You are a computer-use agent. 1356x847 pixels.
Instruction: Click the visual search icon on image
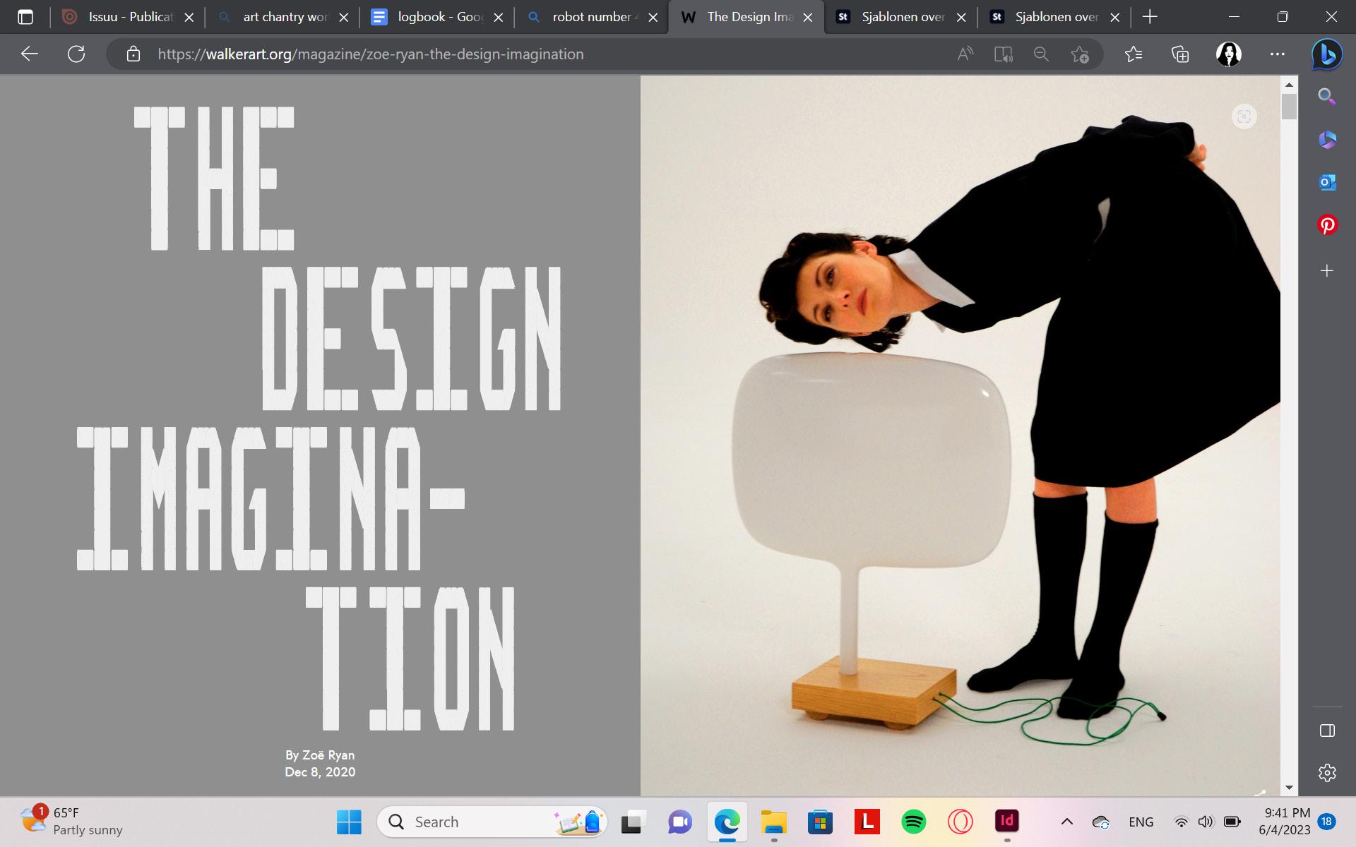pyautogui.click(x=1244, y=116)
